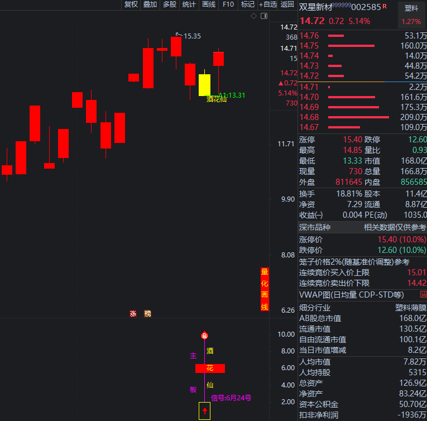
Task: Click the 最高 value 14.85
Action: [x=352, y=150]
